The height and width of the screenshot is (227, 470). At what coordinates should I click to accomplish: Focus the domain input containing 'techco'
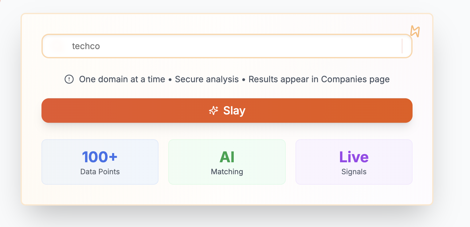[x=227, y=46]
